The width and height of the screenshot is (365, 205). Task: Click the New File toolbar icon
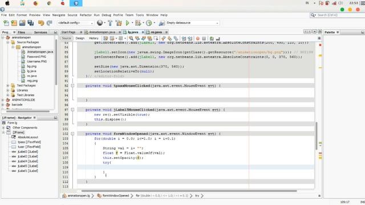point(6,23)
